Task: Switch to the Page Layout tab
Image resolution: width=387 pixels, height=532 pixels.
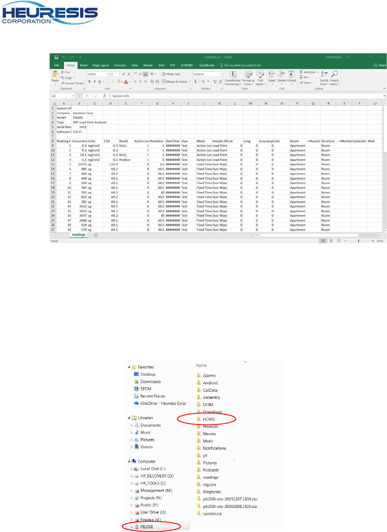Action: tap(101, 65)
